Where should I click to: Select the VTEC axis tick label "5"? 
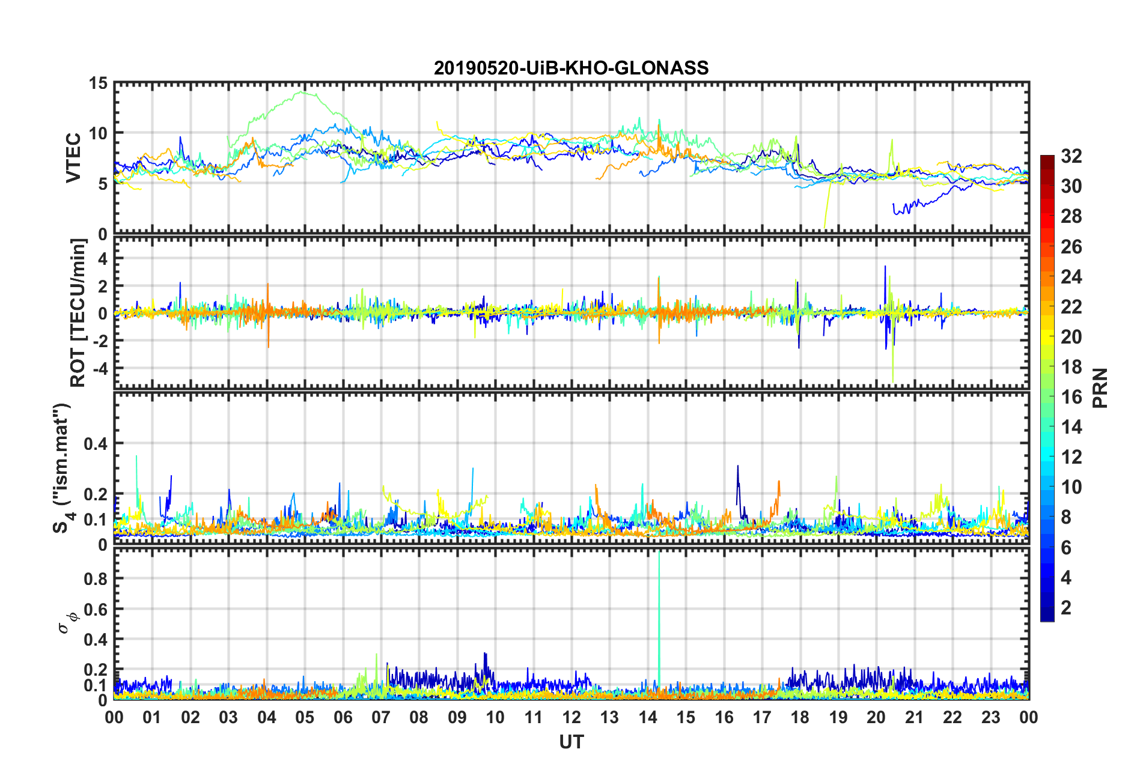[103, 184]
